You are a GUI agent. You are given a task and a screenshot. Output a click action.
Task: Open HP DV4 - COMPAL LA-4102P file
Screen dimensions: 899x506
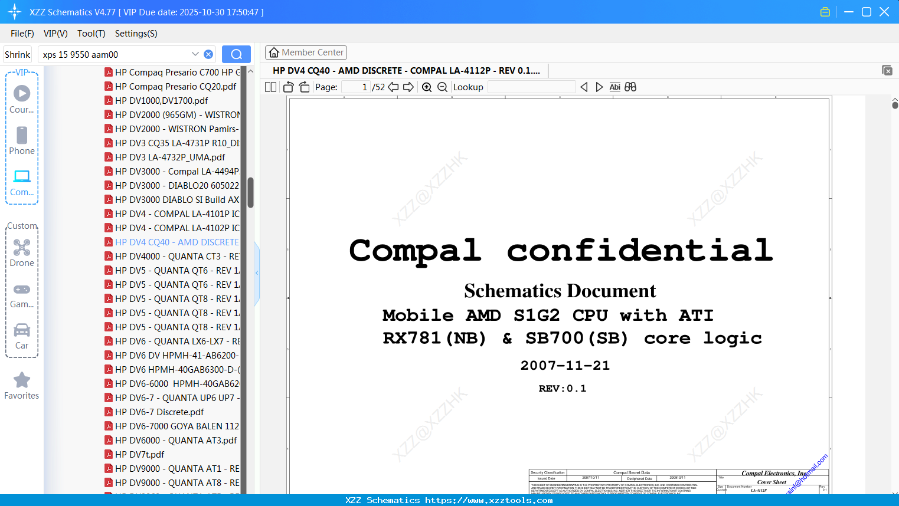pos(172,228)
